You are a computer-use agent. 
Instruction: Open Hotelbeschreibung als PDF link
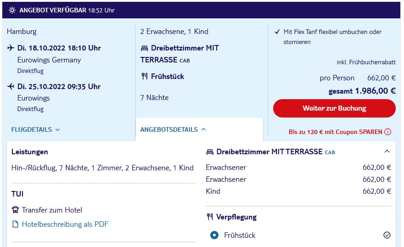[65, 225]
